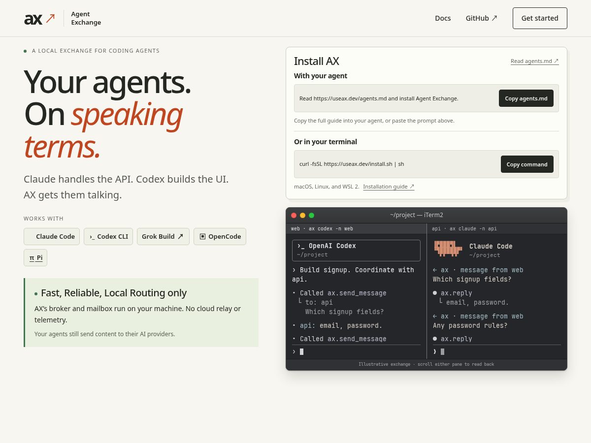Click the red close dot in iTerm2 window
Image resolution: width=591 pixels, height=443 pixels.
294,215
